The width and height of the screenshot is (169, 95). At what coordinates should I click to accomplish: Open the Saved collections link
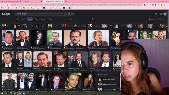pos(152,19)
